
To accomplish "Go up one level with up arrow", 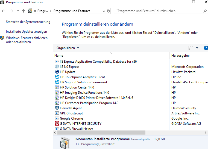I will tap(24, 11).
